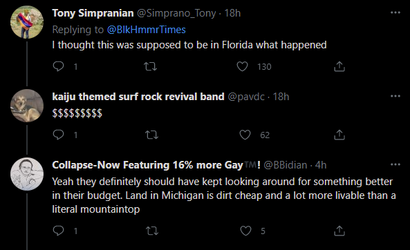Viewport: 410px width, 250px height.
Task: Reply to Tony Simpranian's tweet
Action: [x=58, y=66]
